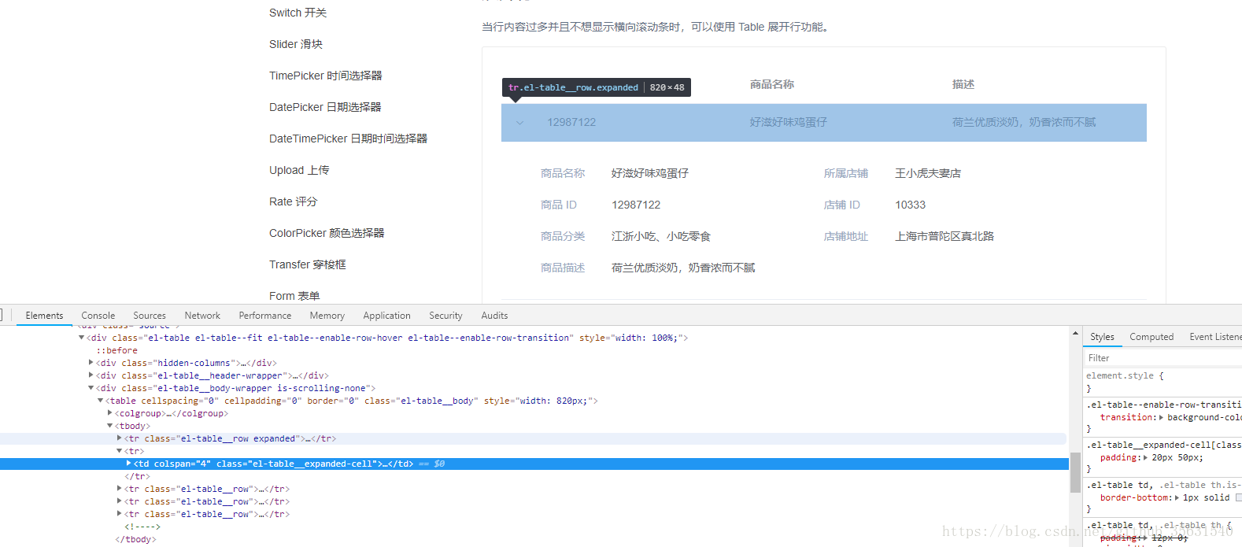Click store ID value 10333
This screenshot has width=1242, height=547.
click(910, 205)
